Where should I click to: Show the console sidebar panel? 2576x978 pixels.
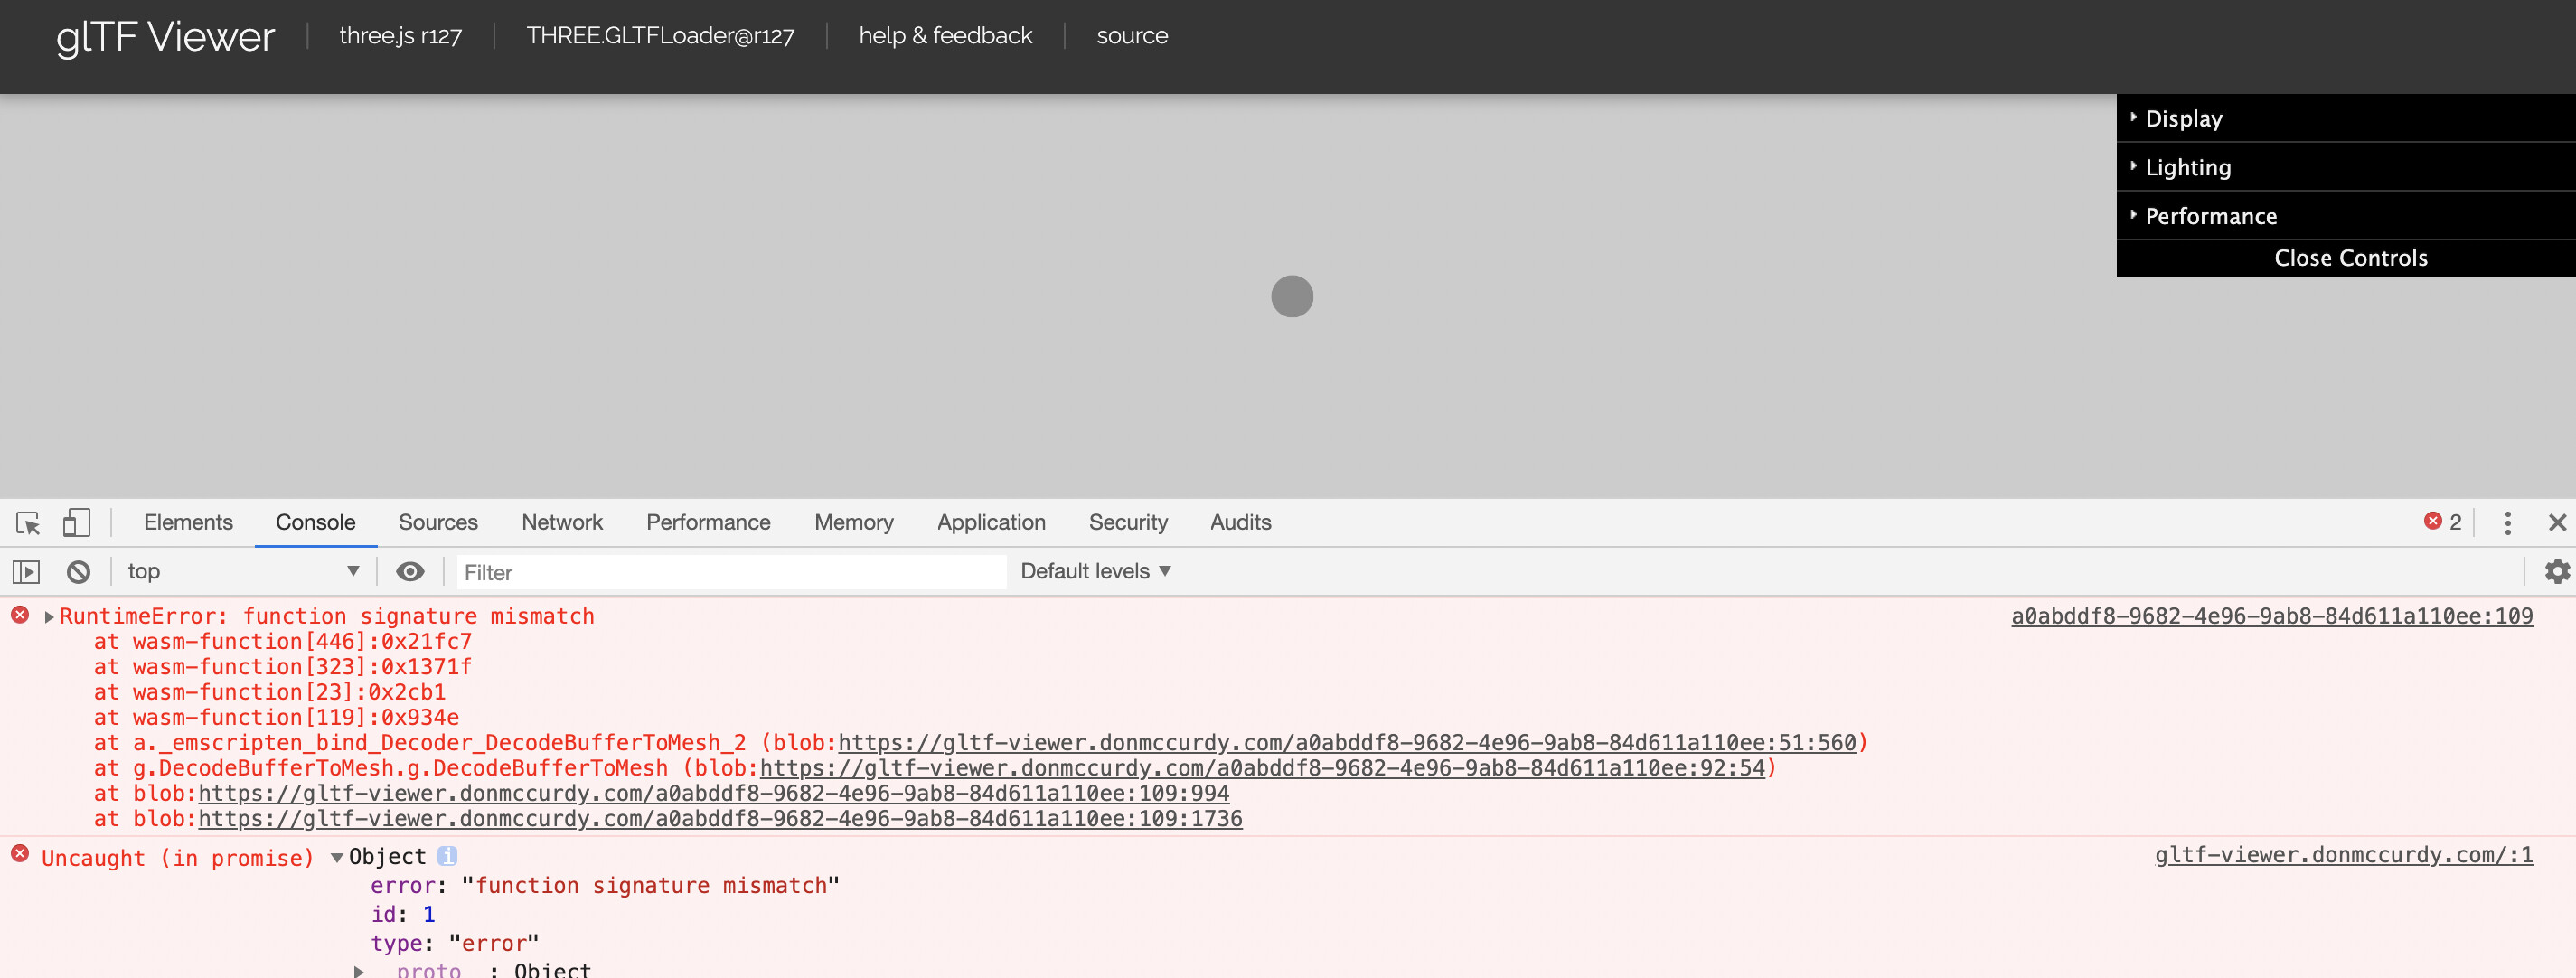(26, 571)
